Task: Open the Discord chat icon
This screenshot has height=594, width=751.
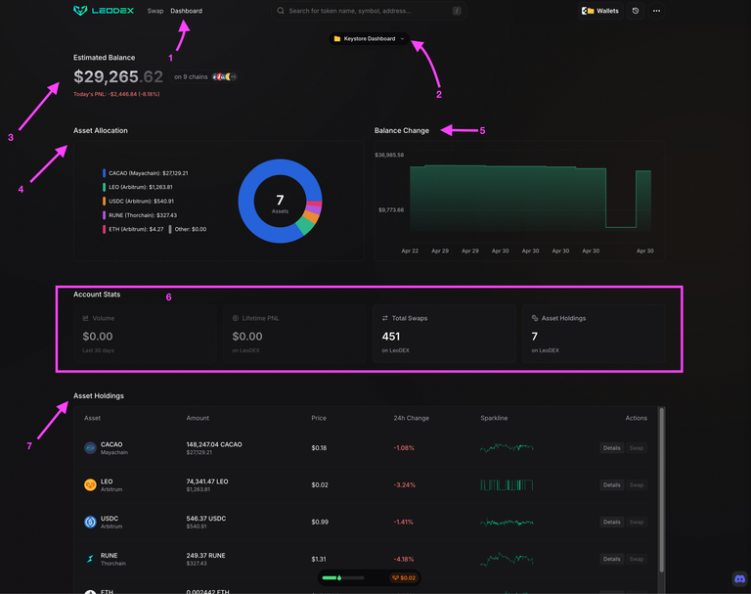Action: click(740, 578)
